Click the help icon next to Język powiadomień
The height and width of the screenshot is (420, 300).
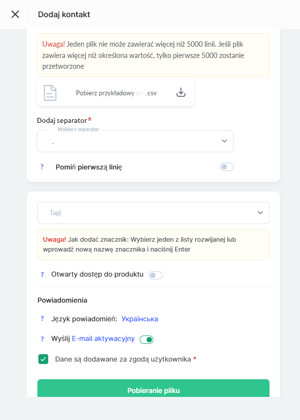tap(42, 319)
